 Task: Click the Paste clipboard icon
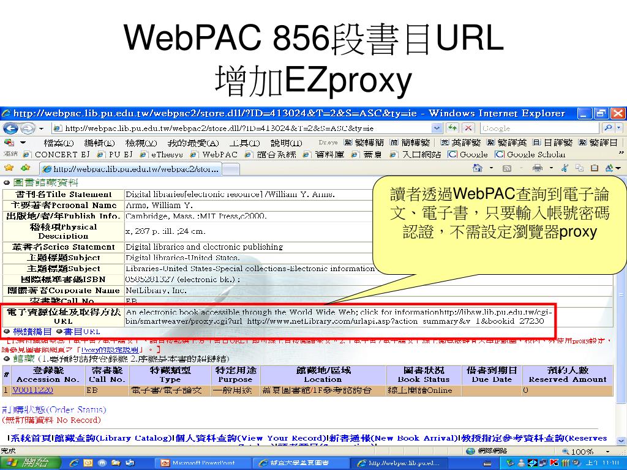[595, 168]
